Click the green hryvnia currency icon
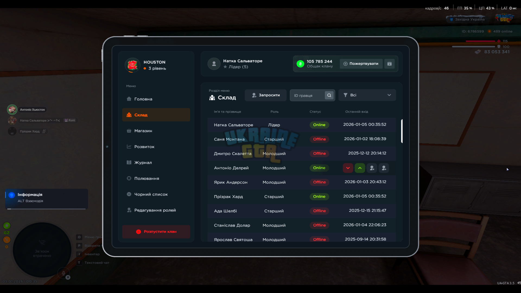521x293 pixels. coord(300,64)
